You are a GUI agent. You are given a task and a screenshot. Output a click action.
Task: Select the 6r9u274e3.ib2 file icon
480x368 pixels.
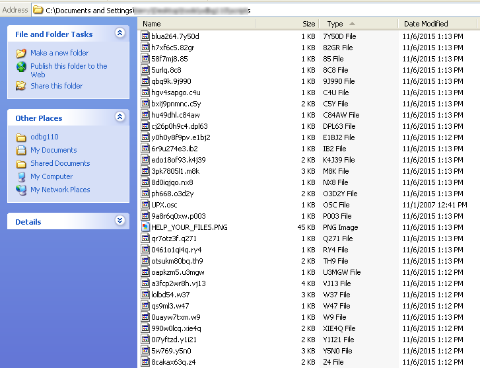click(x=145, y=149)
